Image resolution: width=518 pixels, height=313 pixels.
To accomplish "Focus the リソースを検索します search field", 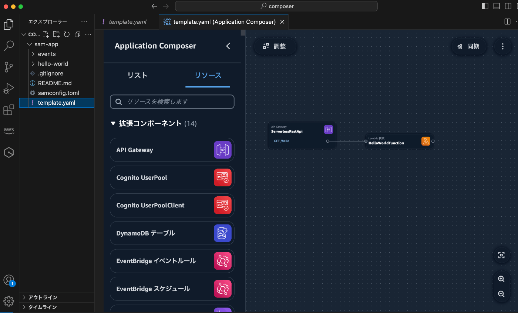I will tap(172, 101).
